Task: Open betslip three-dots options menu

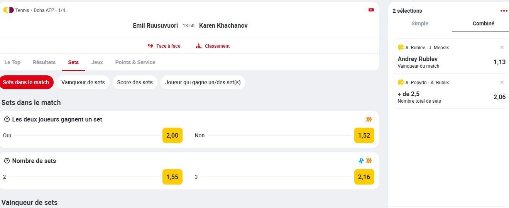Action: [504, 11]
